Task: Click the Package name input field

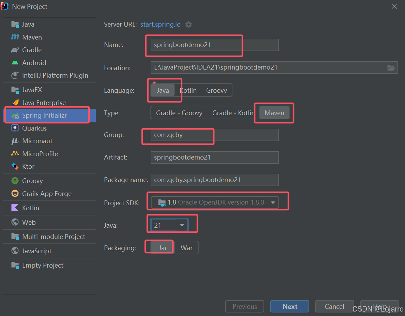Action: click(215, 180)
